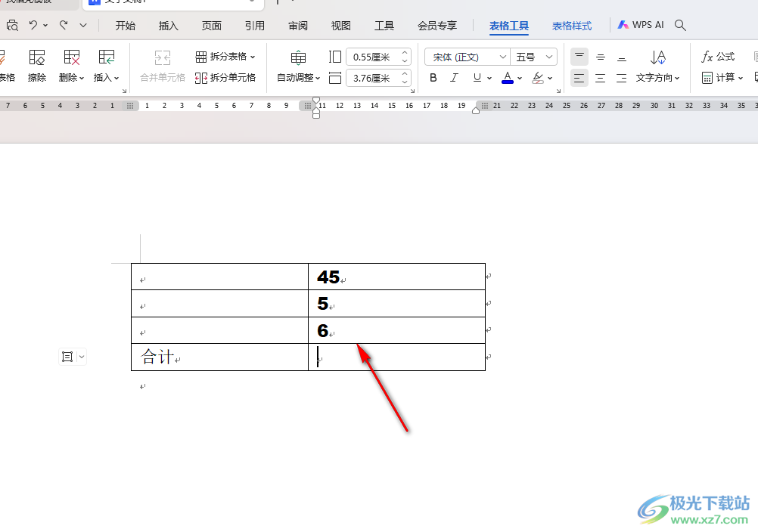Screen dimensions: 758x532
Task: Click the row height icon
Action: click(335, 57)
